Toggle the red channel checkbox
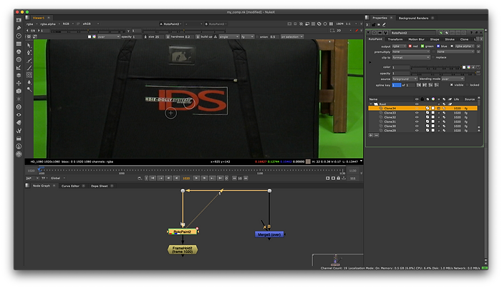 click(x=410, y=46)
